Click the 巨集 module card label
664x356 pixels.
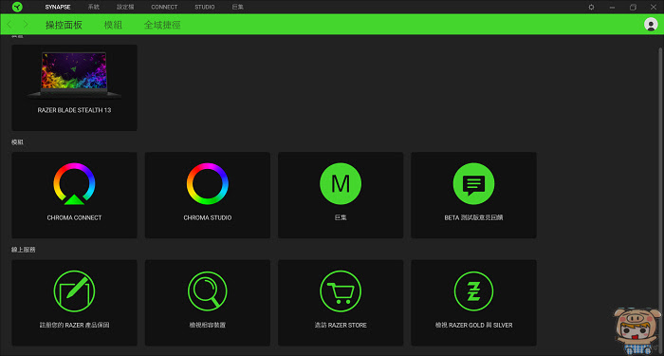click(341, 217)
